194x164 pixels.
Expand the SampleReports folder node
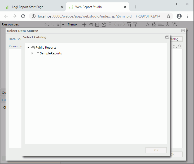click(x=32, y=53)
